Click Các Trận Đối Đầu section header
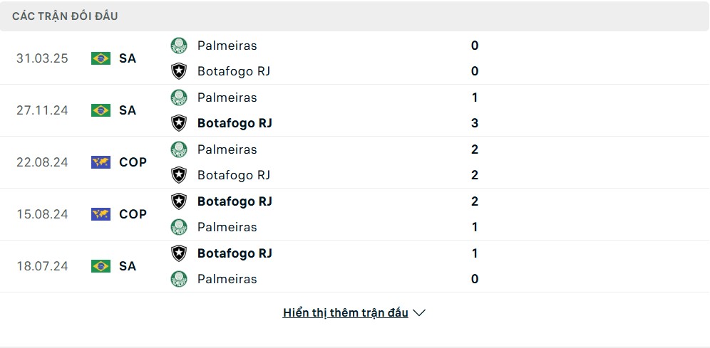 click(x=65, y=16)
